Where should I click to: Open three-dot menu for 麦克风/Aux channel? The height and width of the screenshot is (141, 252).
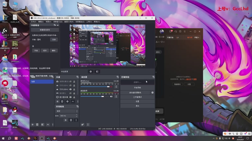click(x=116, y=87)
